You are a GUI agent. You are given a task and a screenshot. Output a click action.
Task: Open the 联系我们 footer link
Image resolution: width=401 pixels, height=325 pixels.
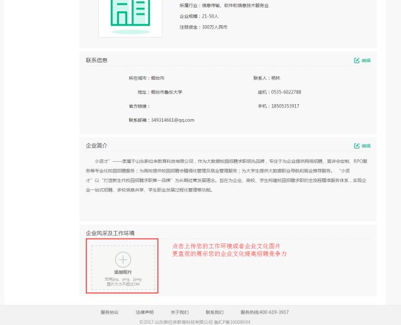214,312
